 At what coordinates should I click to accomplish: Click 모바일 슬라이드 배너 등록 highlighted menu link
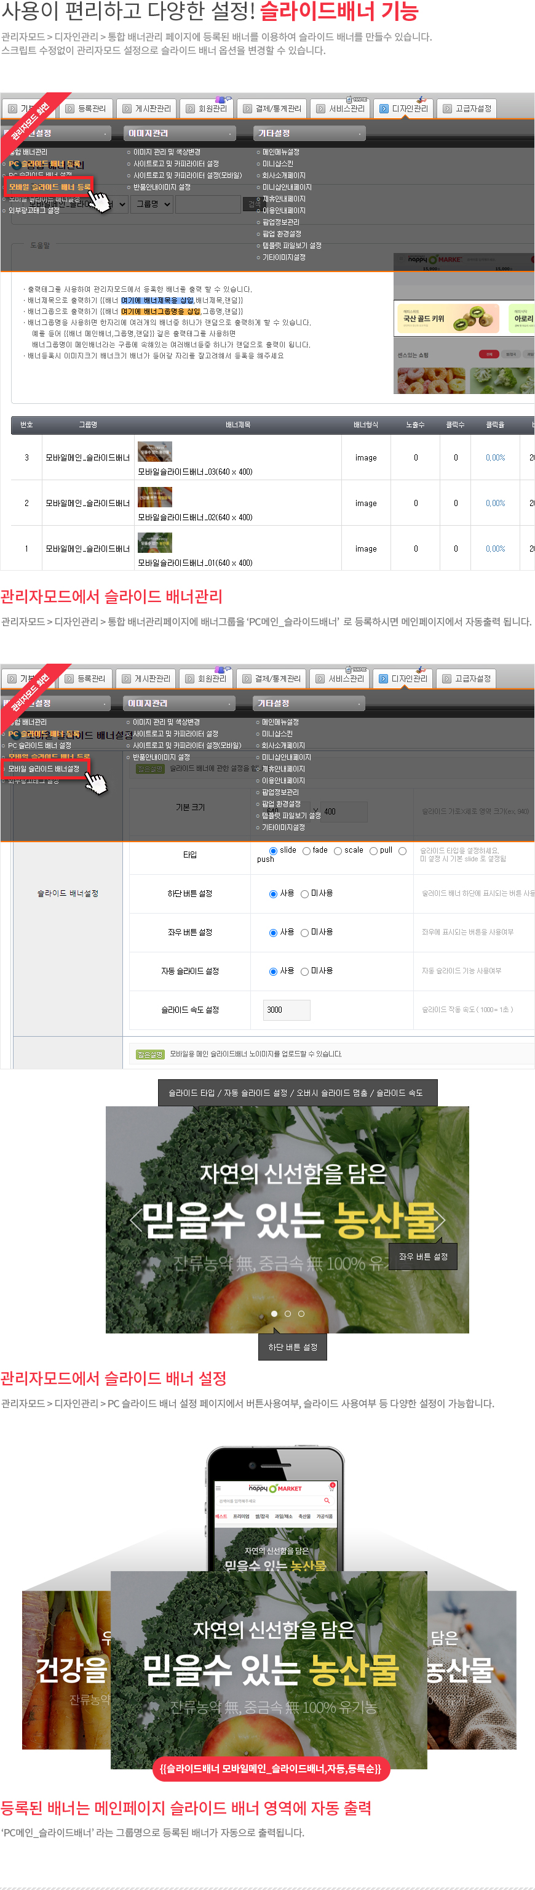[x=49, y=187]
